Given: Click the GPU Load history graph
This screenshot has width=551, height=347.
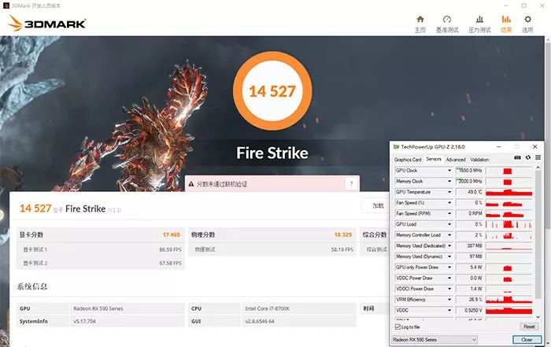Looking at the screenshot, I should 508,224.
